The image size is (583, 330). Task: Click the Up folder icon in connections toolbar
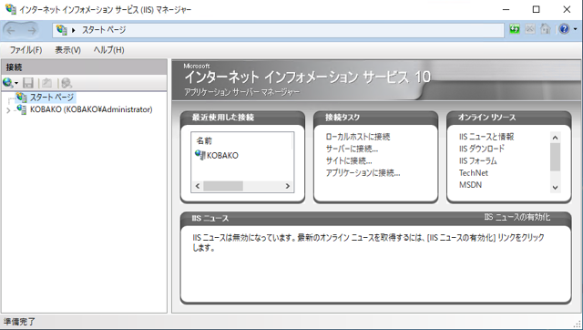tap(46, 83)
